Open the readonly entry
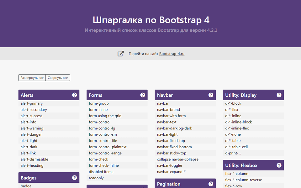Image resolution: width=301 pixels, height=188 pixels. click(117, 178)
